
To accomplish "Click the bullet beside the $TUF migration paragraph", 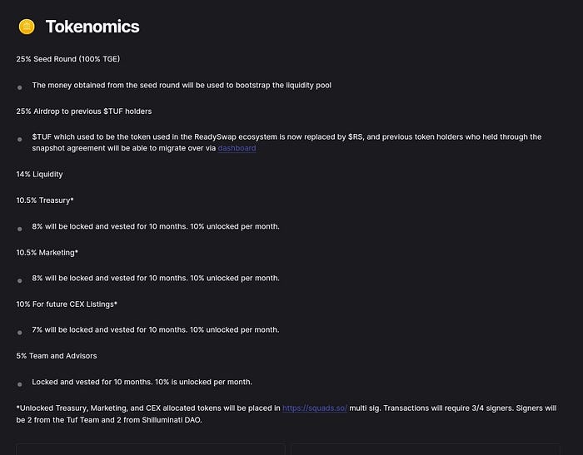I will point(20,139).
